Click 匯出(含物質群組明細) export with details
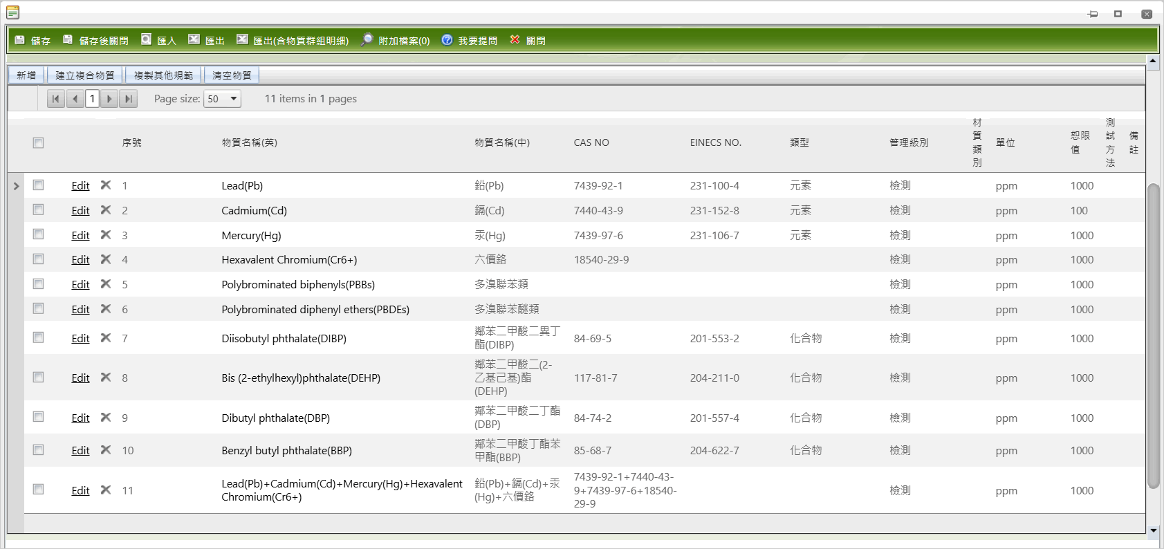1164x549 pixels. point(293,40)
